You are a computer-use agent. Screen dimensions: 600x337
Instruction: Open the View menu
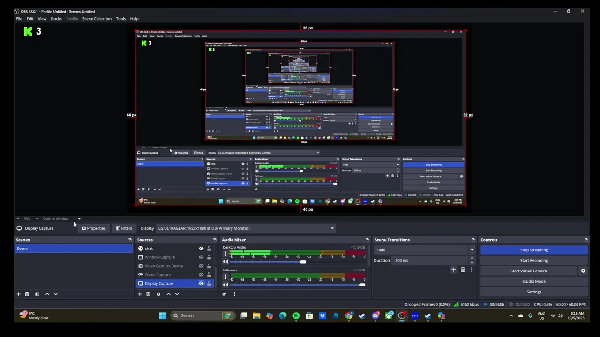click(x=42, y=19)
